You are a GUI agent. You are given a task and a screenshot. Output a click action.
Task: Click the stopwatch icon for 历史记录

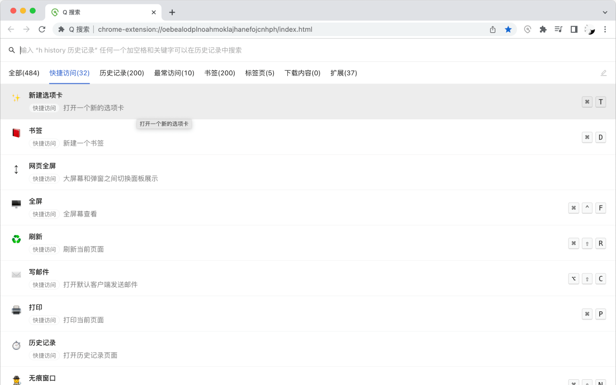16,345
